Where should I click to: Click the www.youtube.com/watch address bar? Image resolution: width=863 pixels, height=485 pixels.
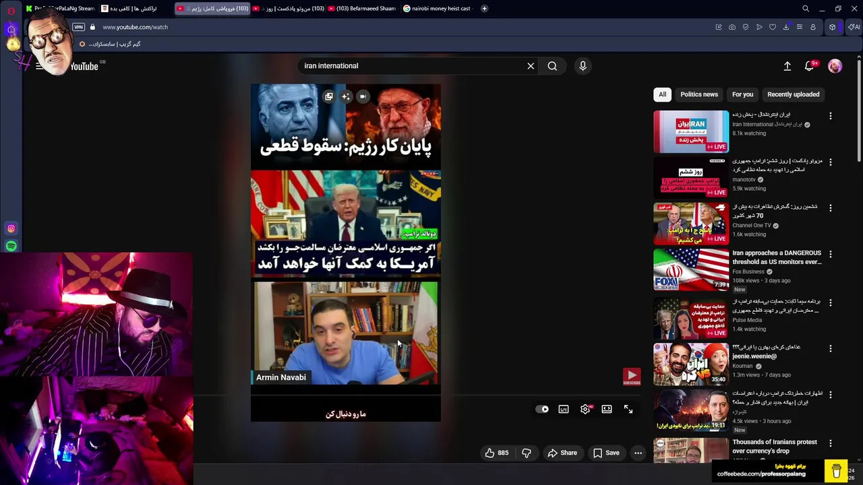[135, 27]
